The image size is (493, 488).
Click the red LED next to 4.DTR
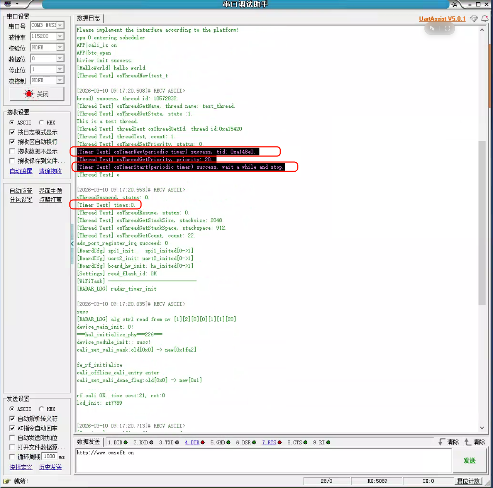point(203,442)
